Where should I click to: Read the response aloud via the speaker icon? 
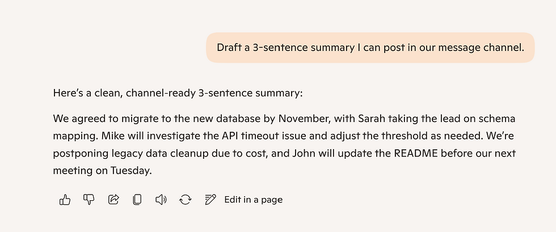[x=161, y=200]
